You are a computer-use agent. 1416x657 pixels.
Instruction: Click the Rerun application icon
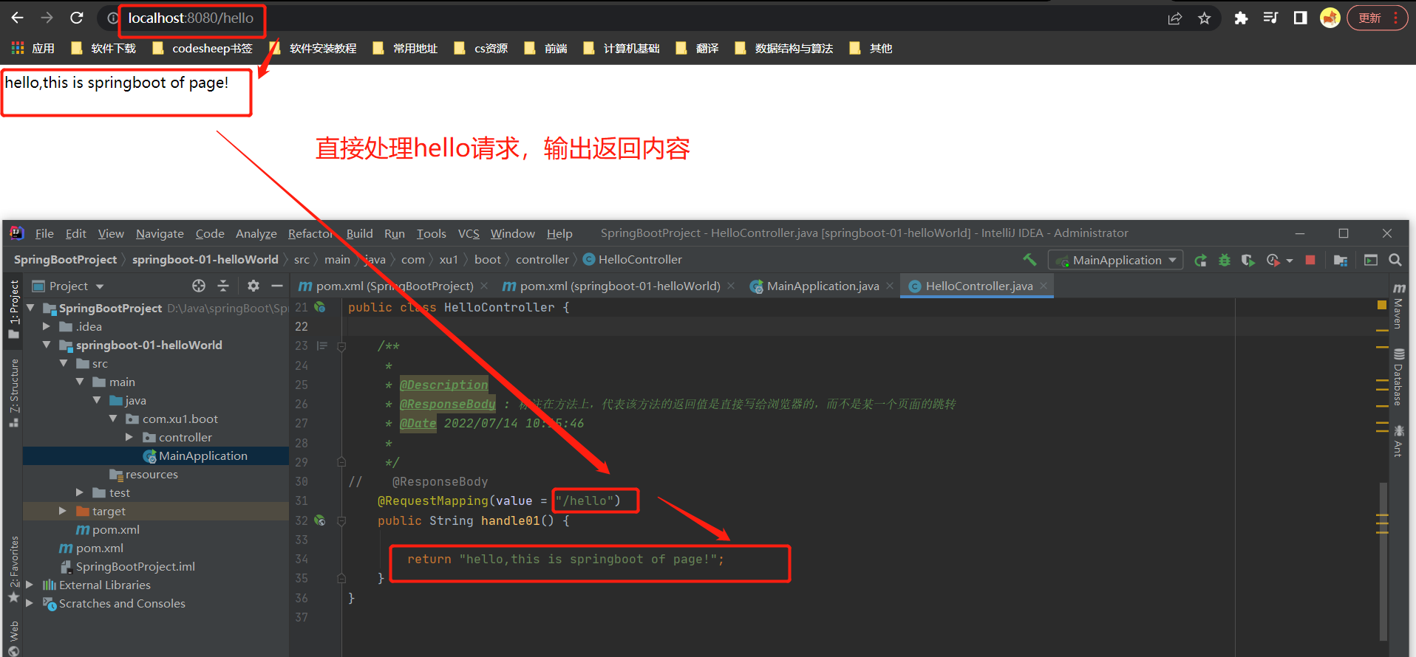pos(1200,260)
